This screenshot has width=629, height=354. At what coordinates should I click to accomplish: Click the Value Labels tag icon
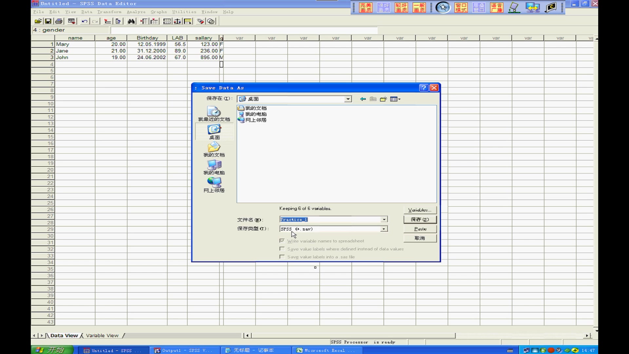[200, 21]
